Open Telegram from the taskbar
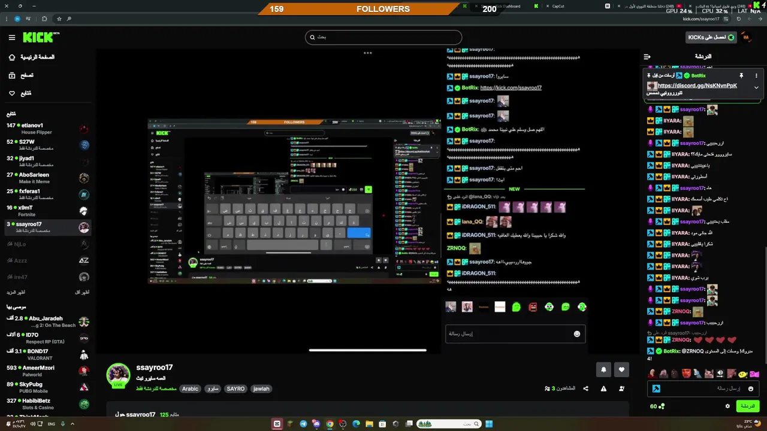 tap(303, 424)
